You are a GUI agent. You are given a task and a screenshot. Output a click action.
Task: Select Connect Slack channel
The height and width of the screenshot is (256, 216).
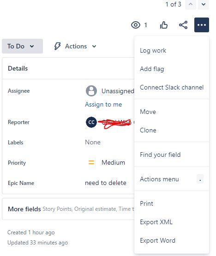point(172,87)
